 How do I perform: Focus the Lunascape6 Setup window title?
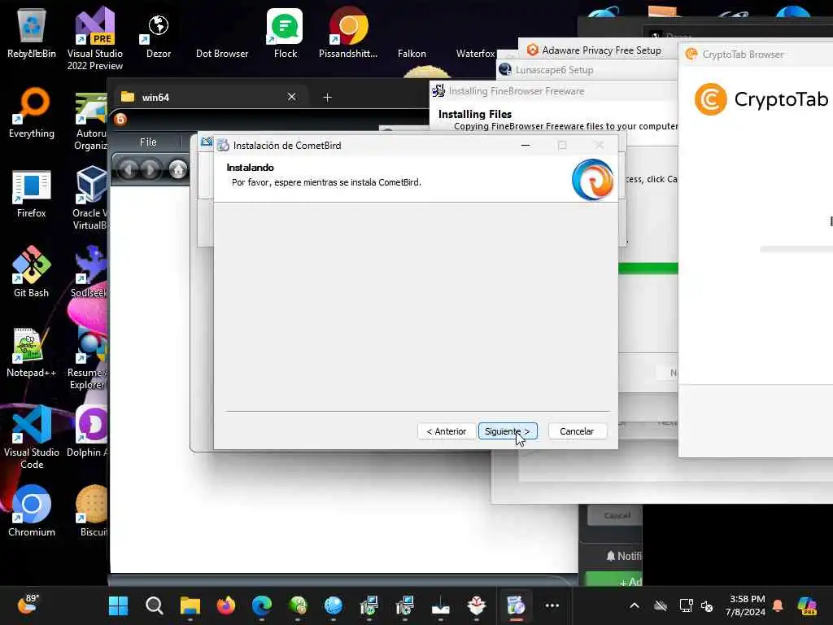pos(554,70)
